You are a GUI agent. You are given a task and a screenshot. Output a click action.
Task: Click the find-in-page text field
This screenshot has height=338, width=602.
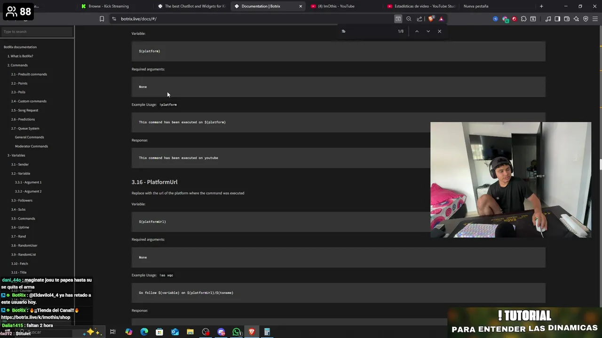coord(367,31)
